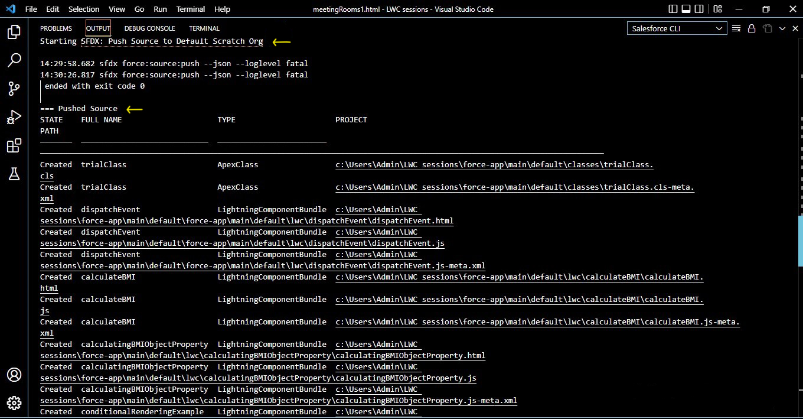
Task: Open the Terminal menu
Action: pos(191,9)
